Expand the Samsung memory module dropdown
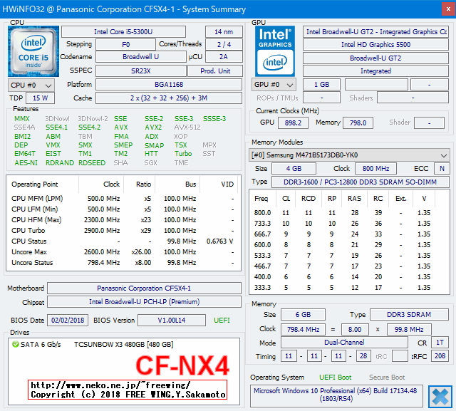 (349, 155)
